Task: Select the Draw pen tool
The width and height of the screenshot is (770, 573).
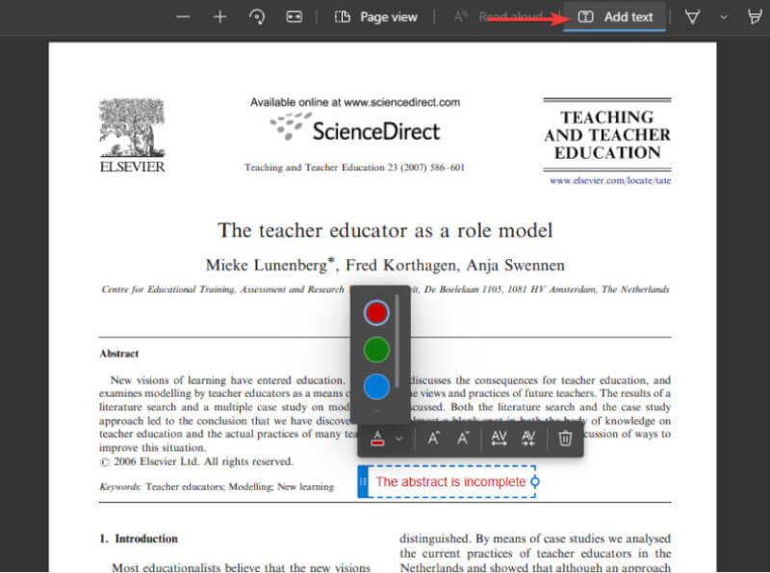Action: click(692, 17)
